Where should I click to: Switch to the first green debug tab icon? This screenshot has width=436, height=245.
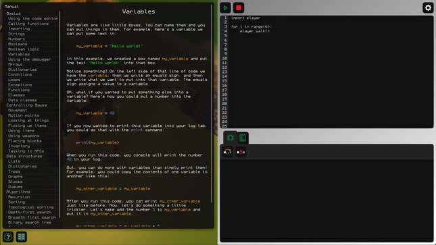(x=231, y=138)
